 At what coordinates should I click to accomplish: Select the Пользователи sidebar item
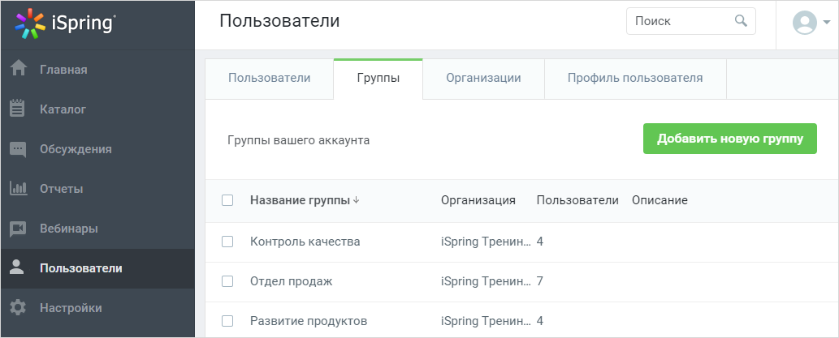pos(97,268)
